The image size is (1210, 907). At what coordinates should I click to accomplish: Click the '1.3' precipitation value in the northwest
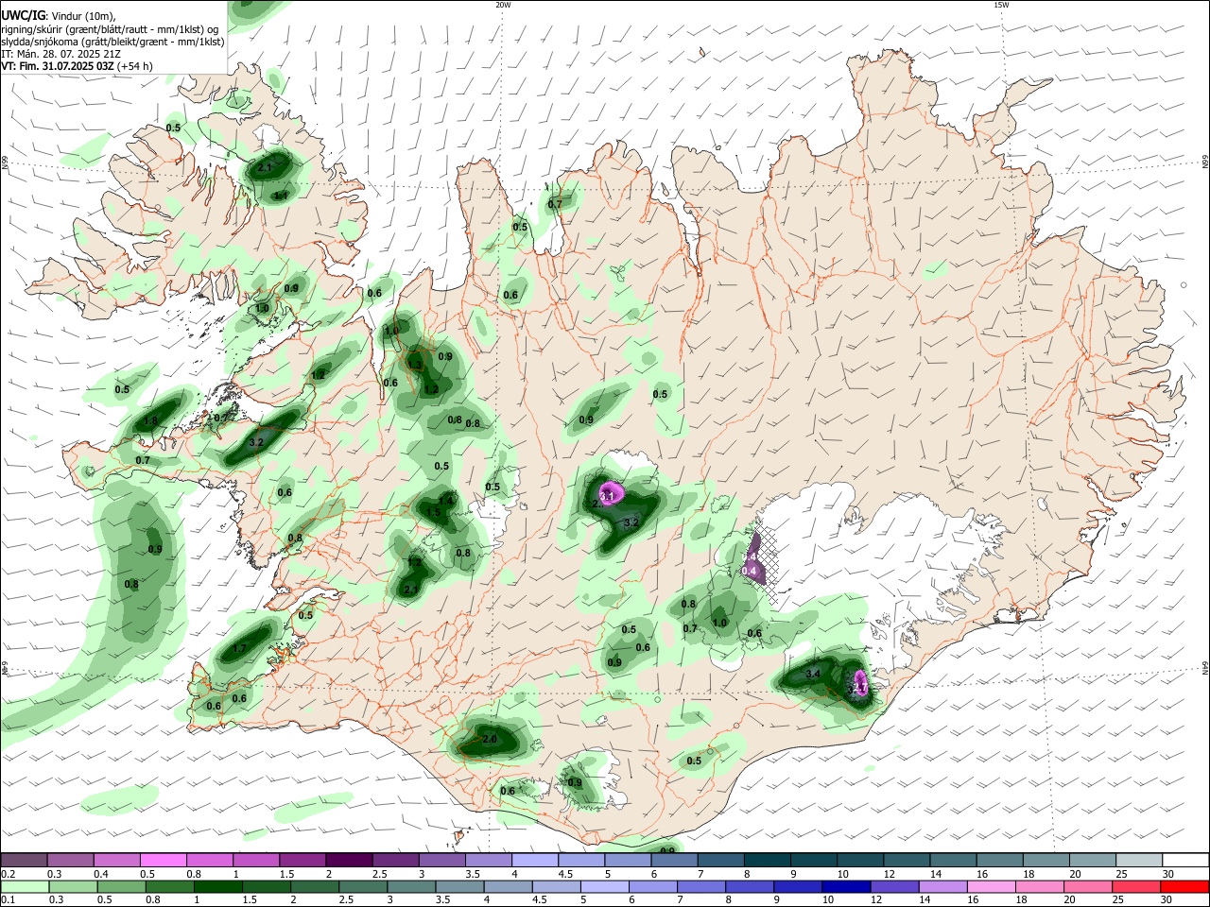(x=414, y=365)
